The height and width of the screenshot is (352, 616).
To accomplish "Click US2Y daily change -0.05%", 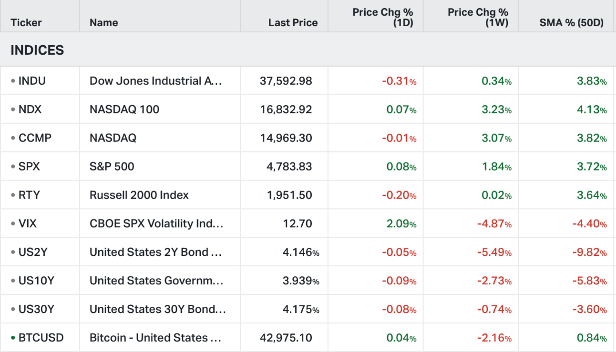I will point(399,252).
